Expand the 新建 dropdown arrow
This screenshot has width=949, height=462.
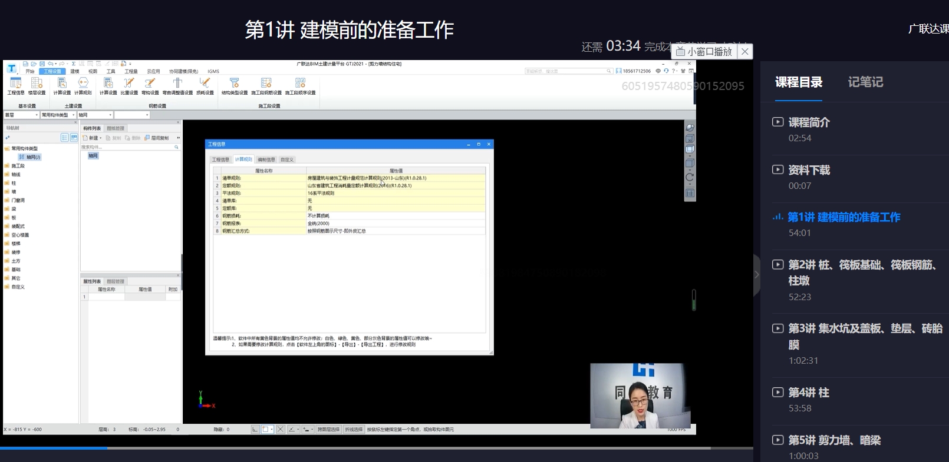[x=101, y=138]
